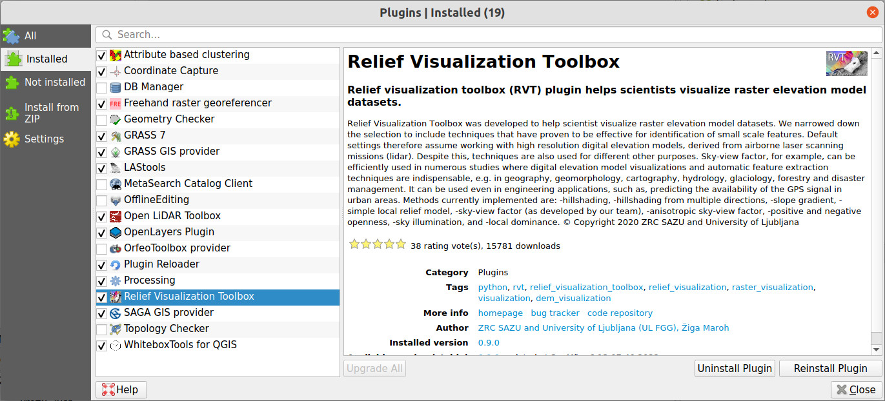Screen dimensions: 885x401
Task: Rate five stars with last star
Action: coord(401,244)
